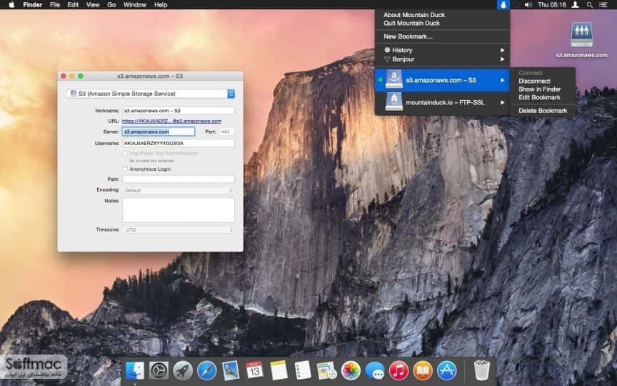Image resolution: width=617 pixels, height=386 pixels.
Task: Open Photos app from the Dock
Action: pyautogui.click(x=351, y=371)
